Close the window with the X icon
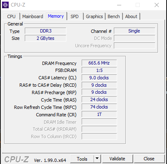The image size is (167, 164). coord(157,5)
